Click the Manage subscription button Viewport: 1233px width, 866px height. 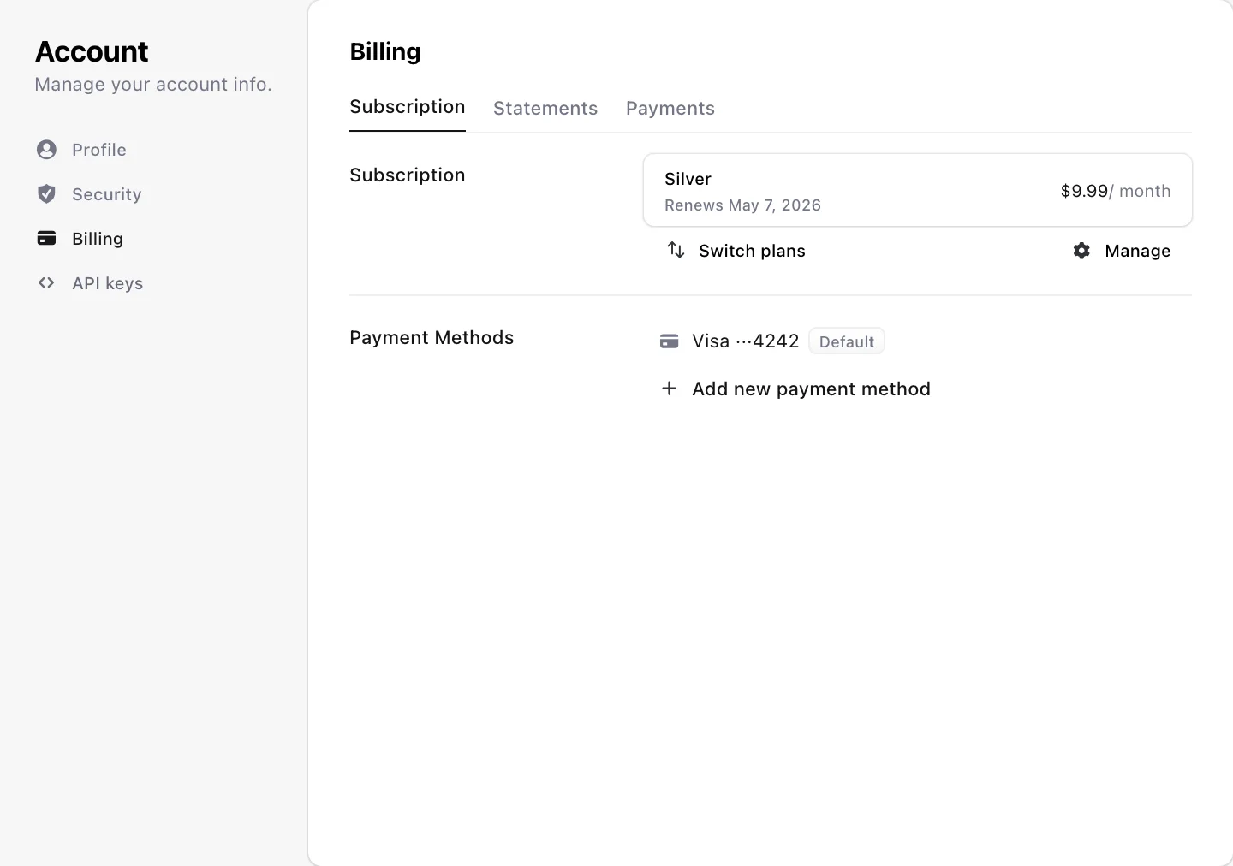pyautogui.click(x=1122, y=251)
